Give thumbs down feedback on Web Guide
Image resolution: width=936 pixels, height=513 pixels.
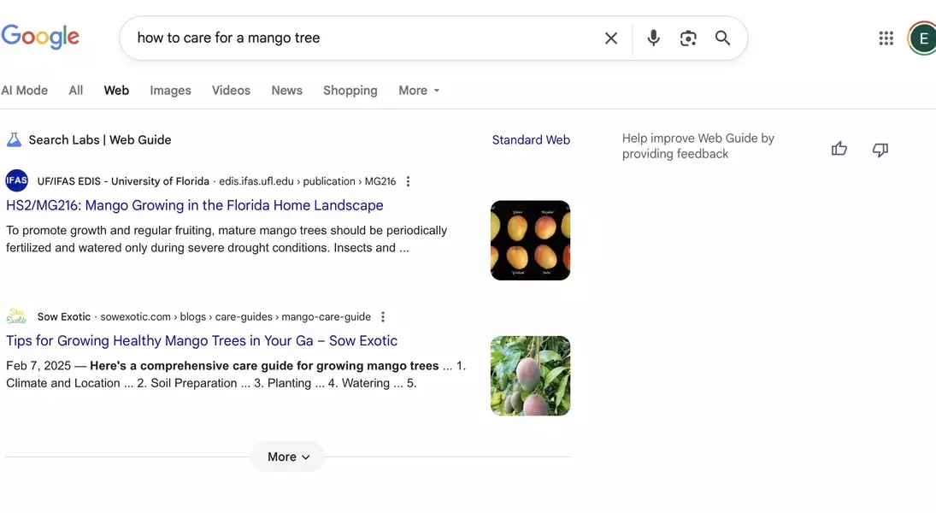click(880, 150)
